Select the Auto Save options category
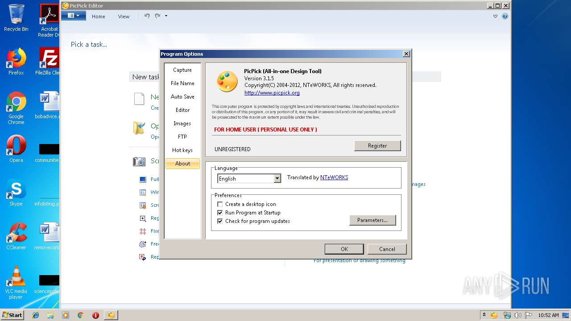This screenshot has height=321, width=571. (x=182, y=97)
